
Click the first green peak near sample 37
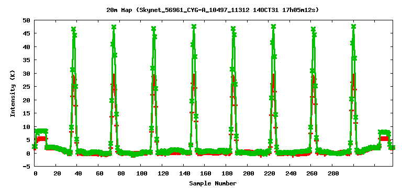74,29
